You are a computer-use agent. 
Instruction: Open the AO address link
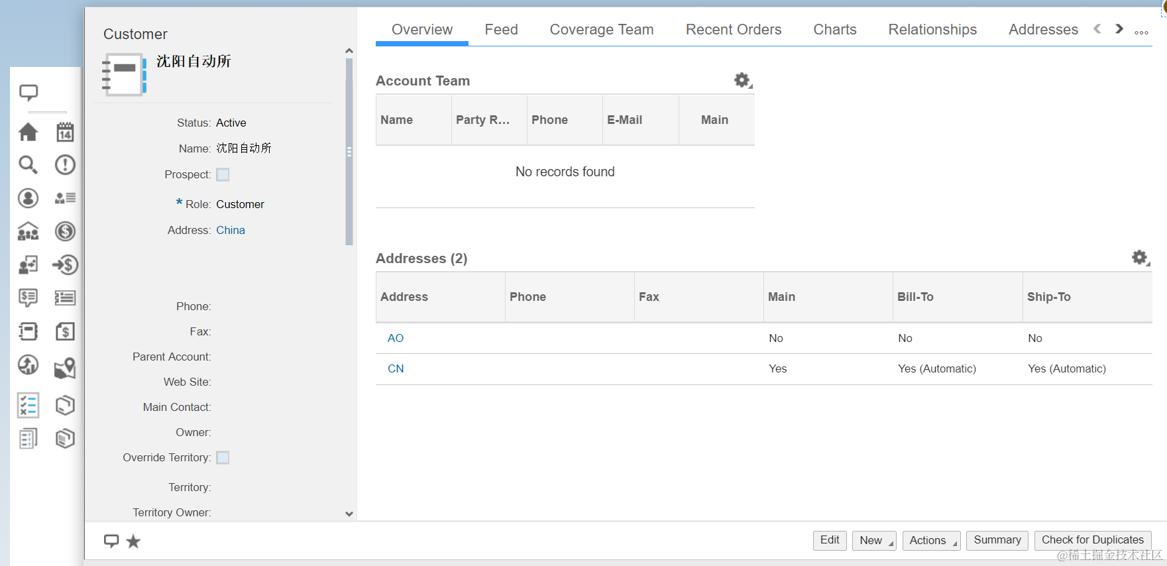pyautogui.click(x=396, y=339)
